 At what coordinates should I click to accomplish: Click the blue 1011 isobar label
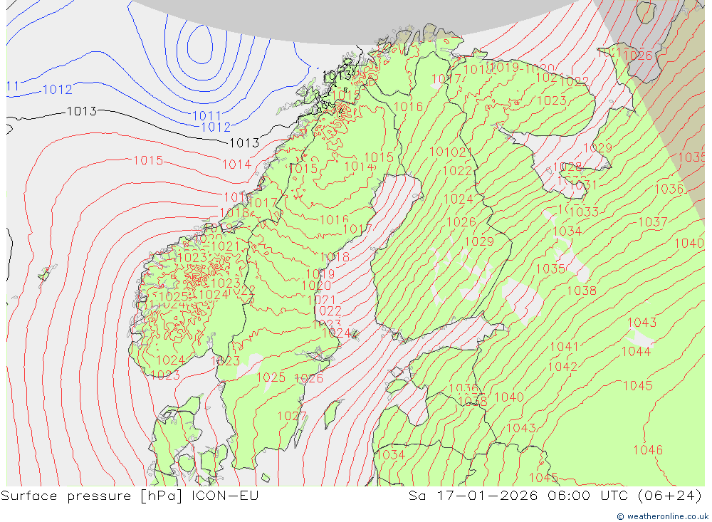(206, 116)
